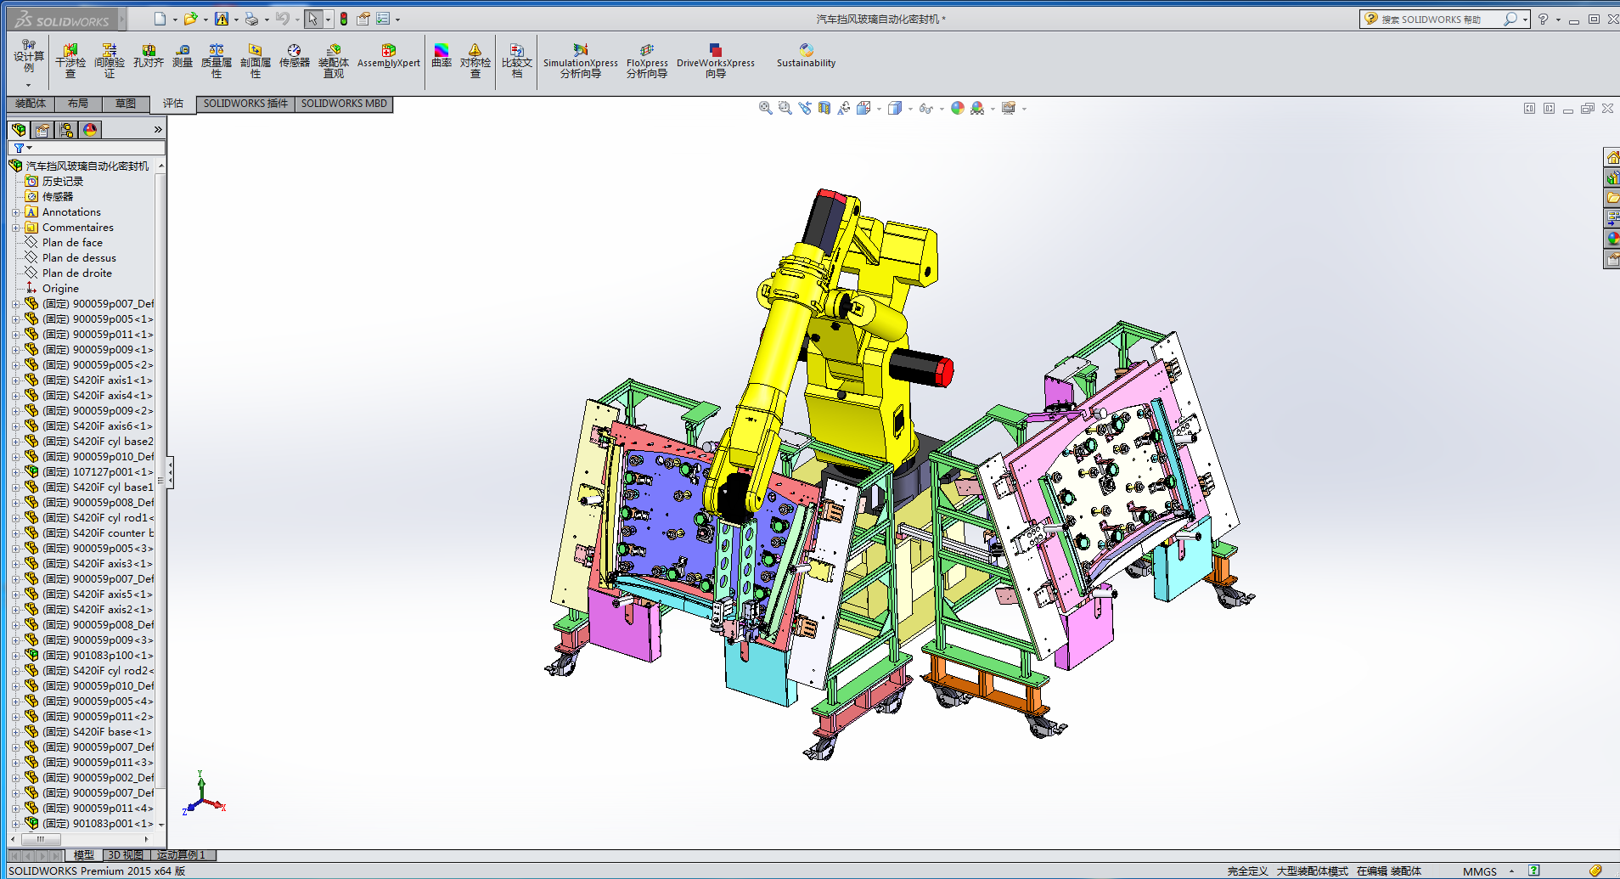
Task: Open the 运动算例 1 bottom tab
Action: [x=181, y=855]
